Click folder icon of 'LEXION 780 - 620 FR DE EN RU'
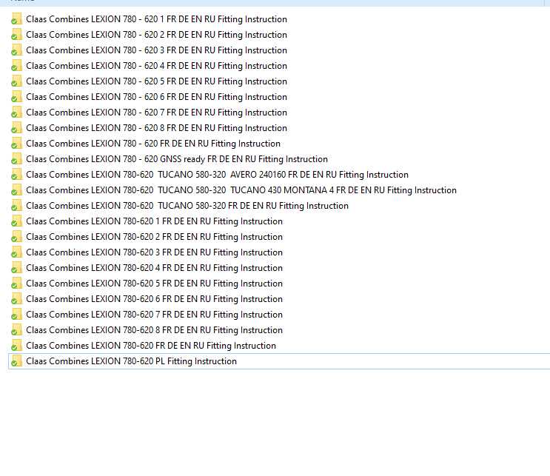Image resolution: width=550 pixels, height=476 pixels. 16,143
